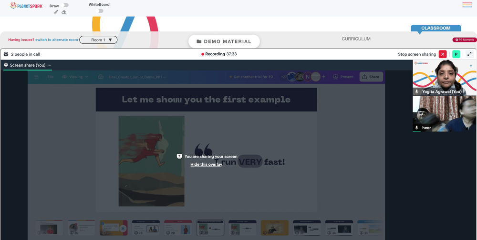477x240 pixels.
Task: Click Get another trial for ₹0
Action: (250, 77)
